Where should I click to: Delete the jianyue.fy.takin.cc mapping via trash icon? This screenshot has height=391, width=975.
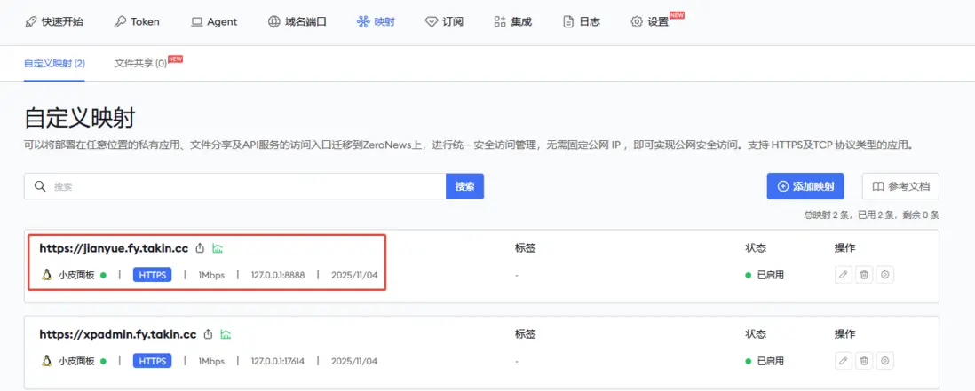[x=864, y=274]
